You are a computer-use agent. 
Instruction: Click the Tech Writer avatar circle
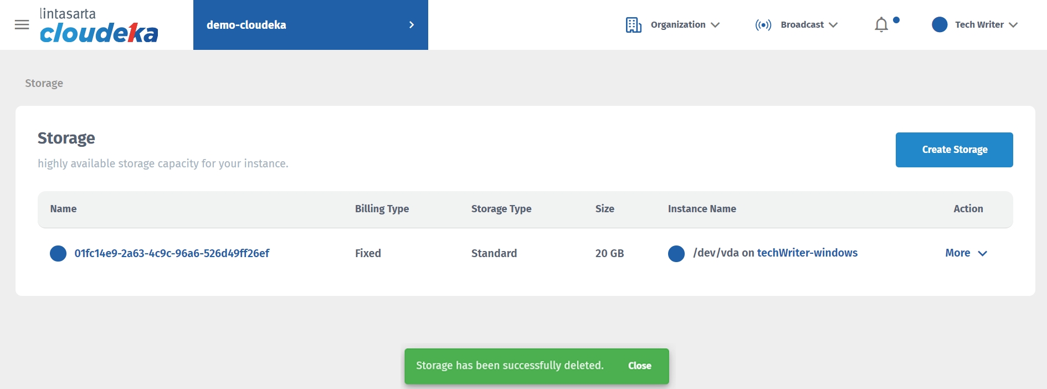[940, 25]
